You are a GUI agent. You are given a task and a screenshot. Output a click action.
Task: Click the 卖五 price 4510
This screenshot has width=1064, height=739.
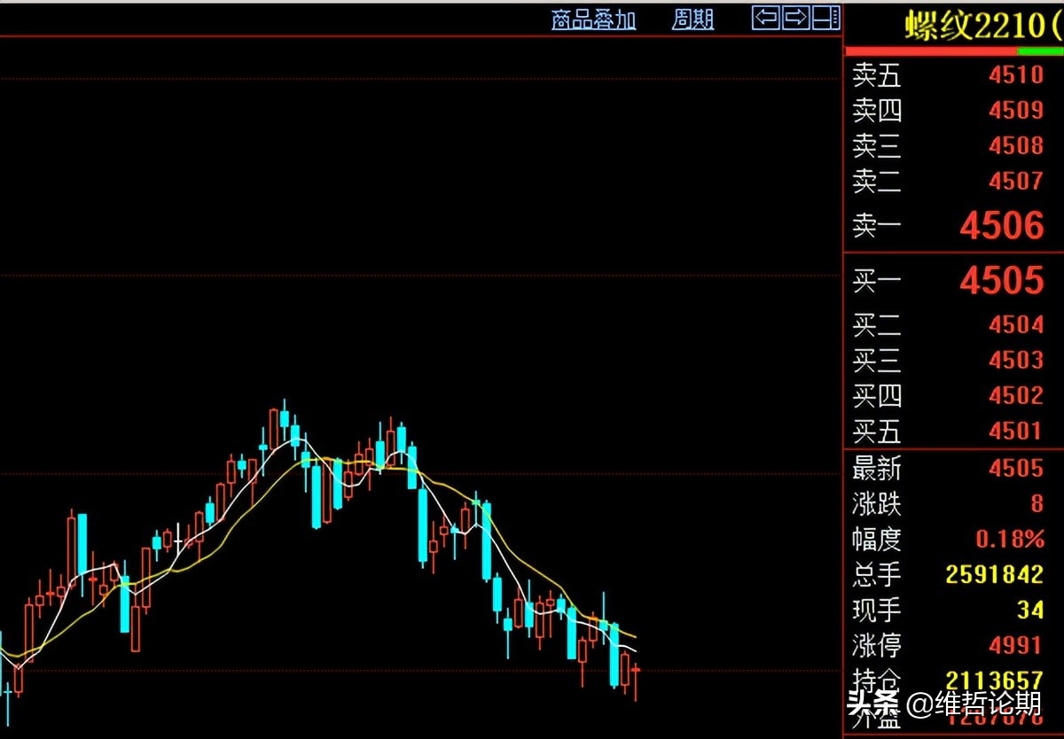point(1016,74)
